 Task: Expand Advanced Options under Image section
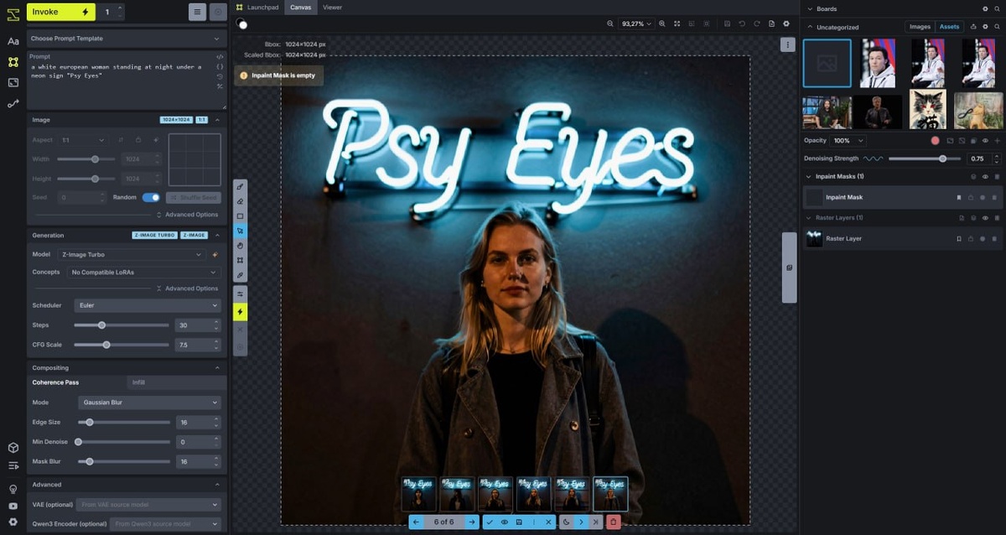186,215
